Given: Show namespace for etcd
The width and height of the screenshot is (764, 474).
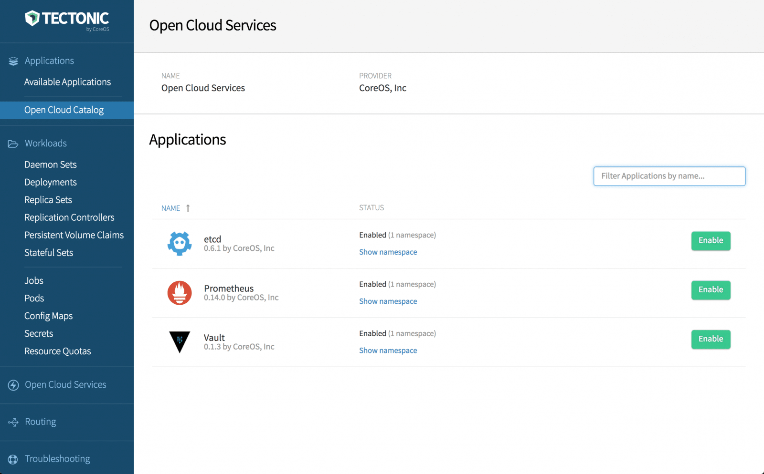Looking at the screenshot, I should coord(388,252).
